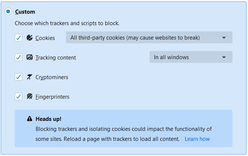248x156 pixels.
Task: Expand the In all windows dropdown
Action: tap(191, 57)
